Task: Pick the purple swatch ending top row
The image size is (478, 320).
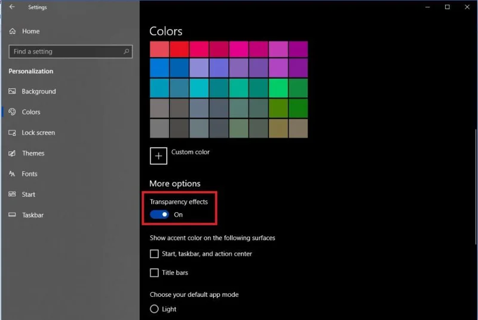Action: [x=298, y=49]
